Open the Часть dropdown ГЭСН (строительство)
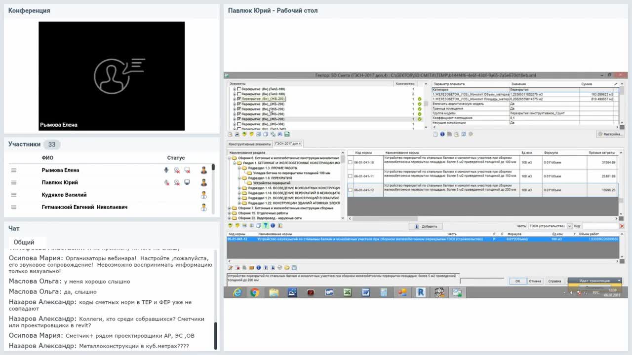 pos(569,226)
